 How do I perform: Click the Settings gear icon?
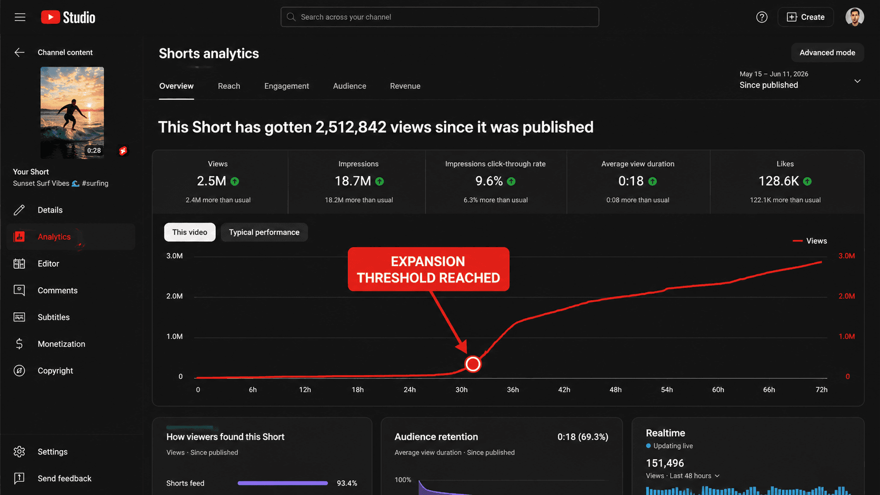pyautogui.click(x=19, y=452)
